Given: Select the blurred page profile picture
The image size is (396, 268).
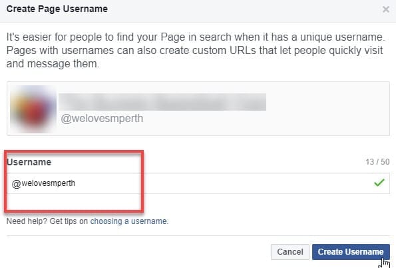Looking at the screenshot, I should pyautogui.click(x=33, y=109).
